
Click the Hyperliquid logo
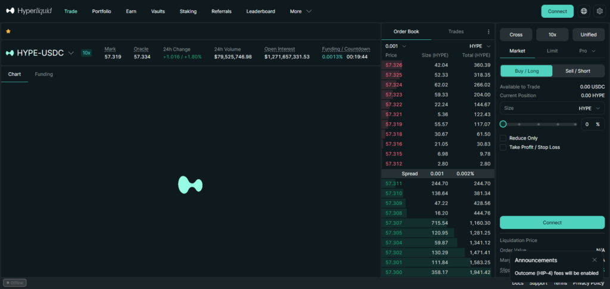click(x=29, y=11)
